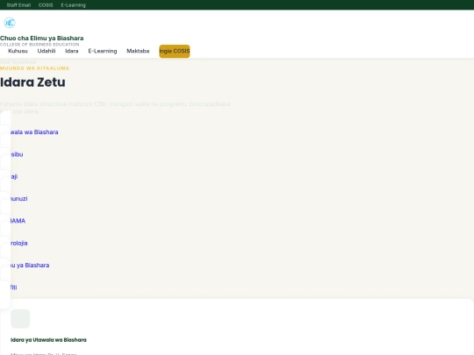Screen dimensions: 474x355
Task: Select the department link ending in 'rolojia'
Action: tap(18, 243)
